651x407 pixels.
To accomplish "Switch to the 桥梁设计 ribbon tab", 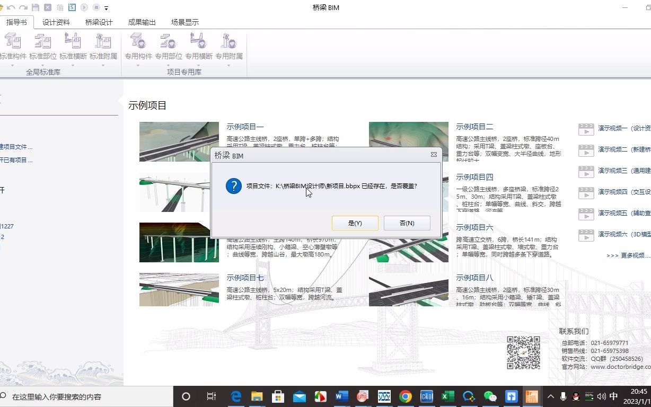I will (99, 22).
